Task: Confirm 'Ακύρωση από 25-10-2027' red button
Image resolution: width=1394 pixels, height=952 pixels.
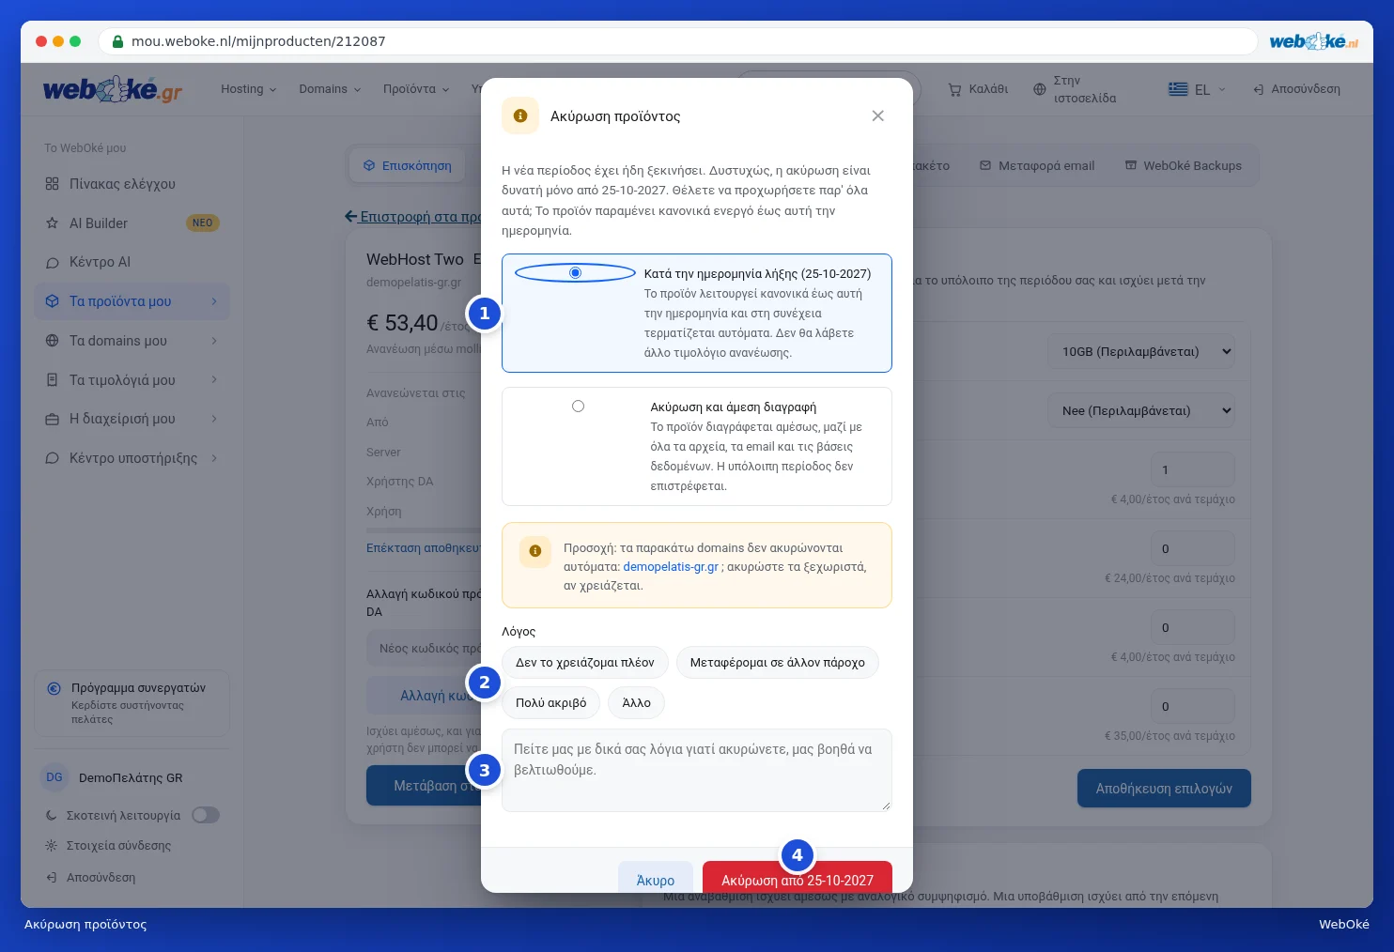Action: click(x=798, y=880)
